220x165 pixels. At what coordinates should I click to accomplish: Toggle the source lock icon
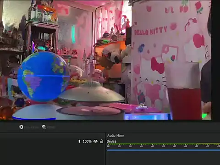[x=101, y=141]
